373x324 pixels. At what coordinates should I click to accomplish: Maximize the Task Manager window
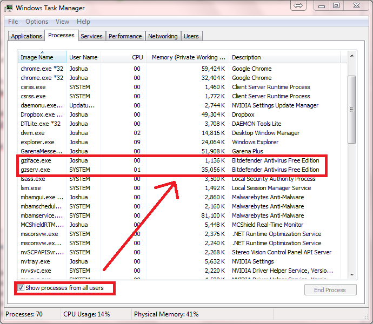[336, 6]
